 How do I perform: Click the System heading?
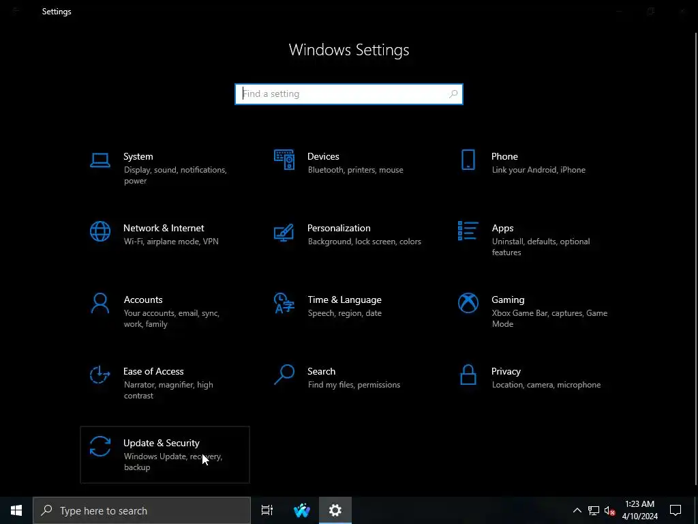pyautogui.click(x=138, y=156)
